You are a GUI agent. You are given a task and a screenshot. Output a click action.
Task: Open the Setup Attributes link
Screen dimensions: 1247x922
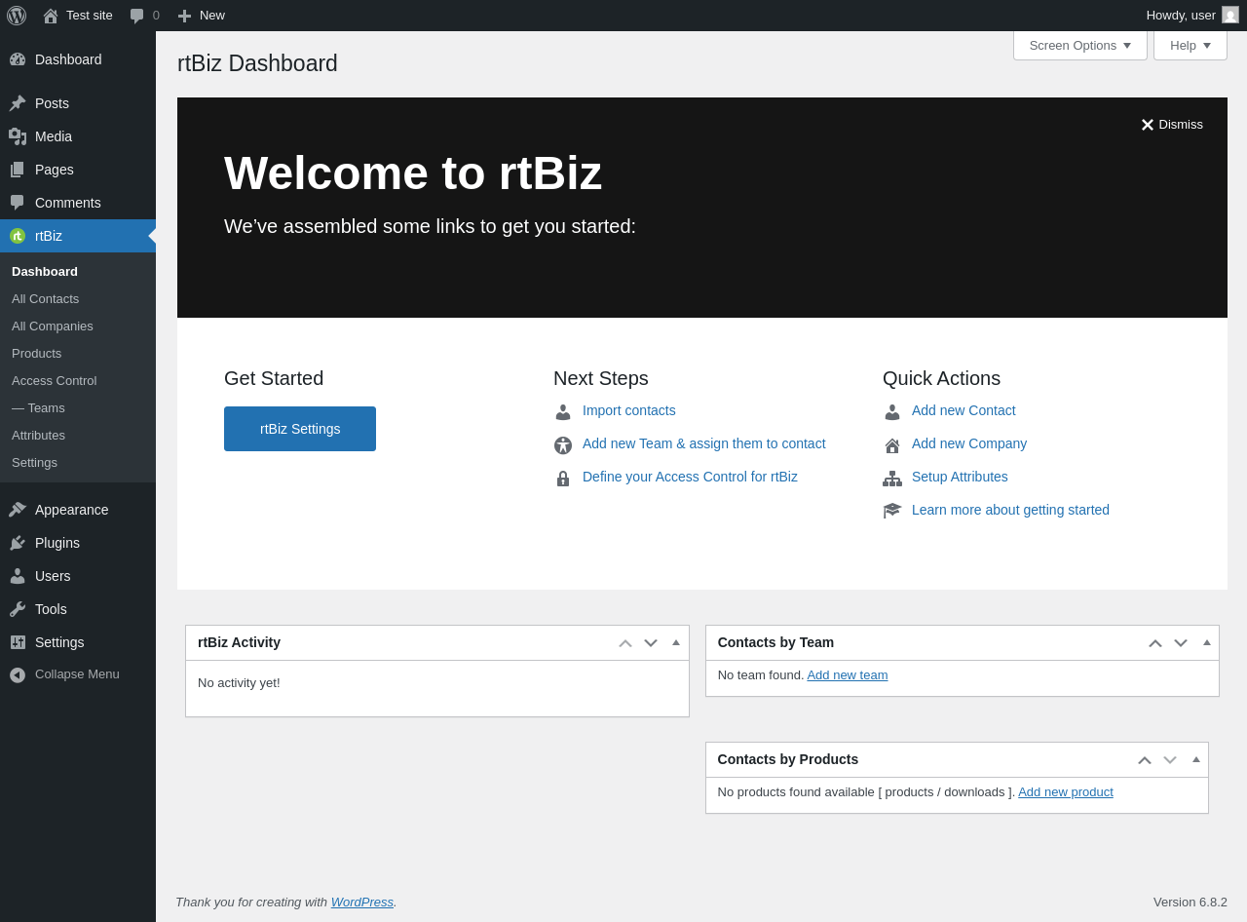point(960,477)
